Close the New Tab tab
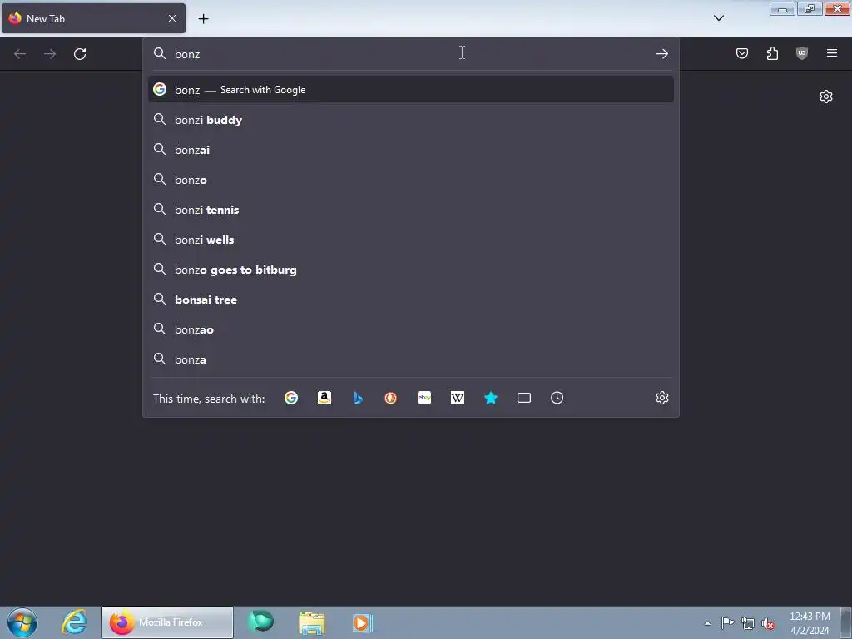 coord(171,18)
